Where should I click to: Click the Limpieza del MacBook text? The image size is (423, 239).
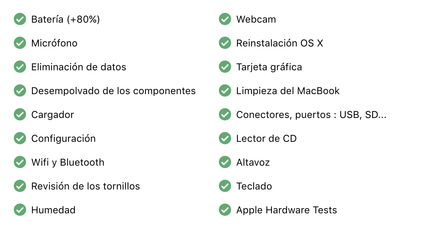(x=288, y=91)
